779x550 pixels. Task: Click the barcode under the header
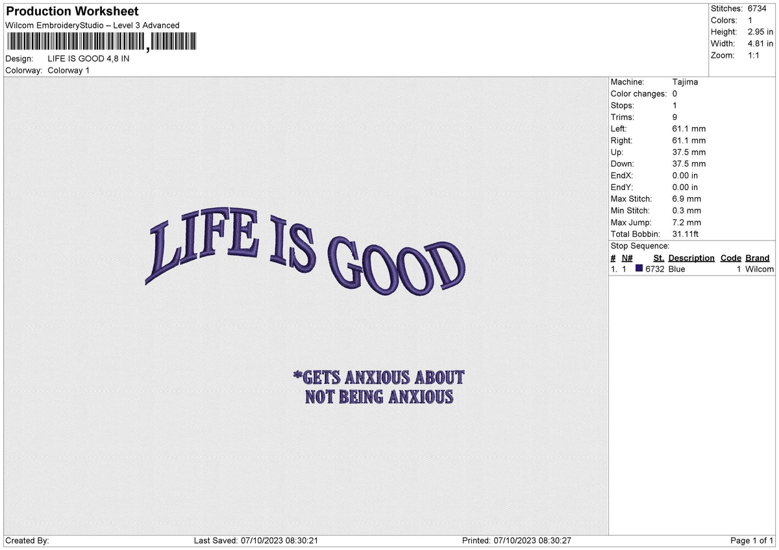(x=101, y=42)
